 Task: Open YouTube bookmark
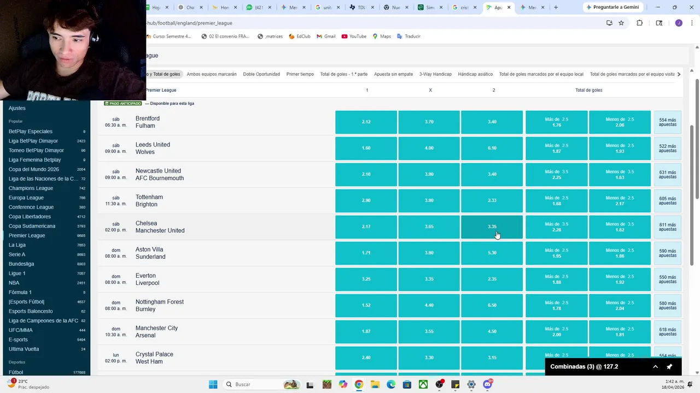(x=354, y=37)
